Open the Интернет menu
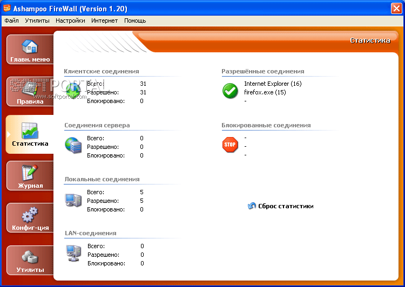Screen dimensions: 405x287 click(x=104, y=20)
